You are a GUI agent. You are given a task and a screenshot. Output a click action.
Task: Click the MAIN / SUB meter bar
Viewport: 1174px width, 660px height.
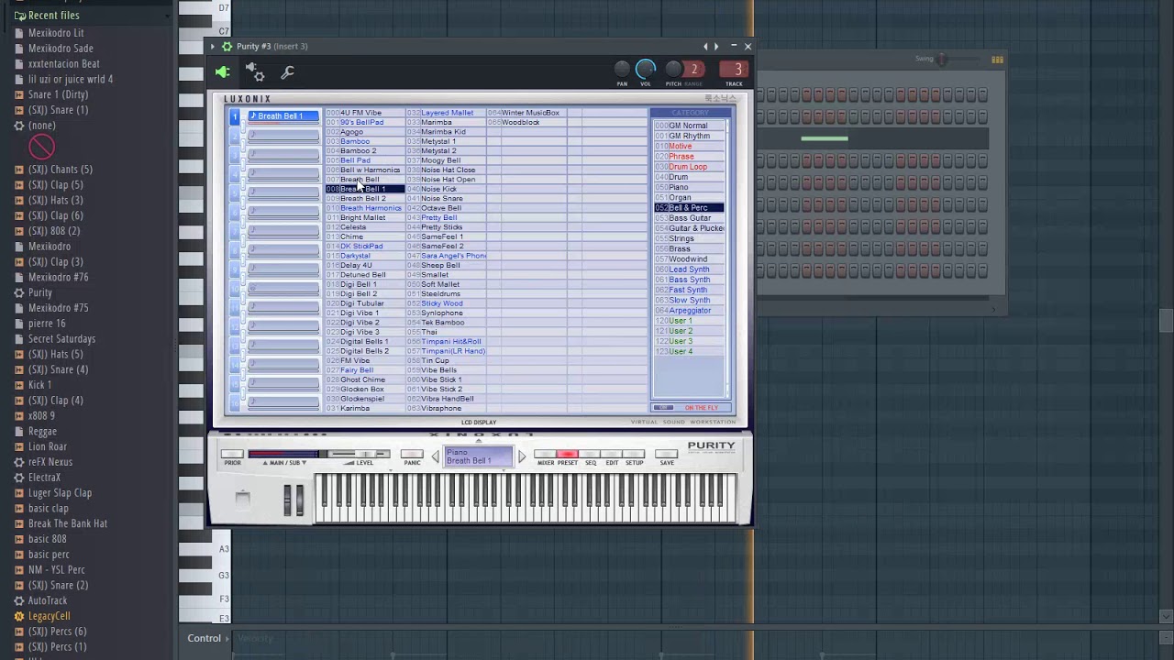point(283,455)
